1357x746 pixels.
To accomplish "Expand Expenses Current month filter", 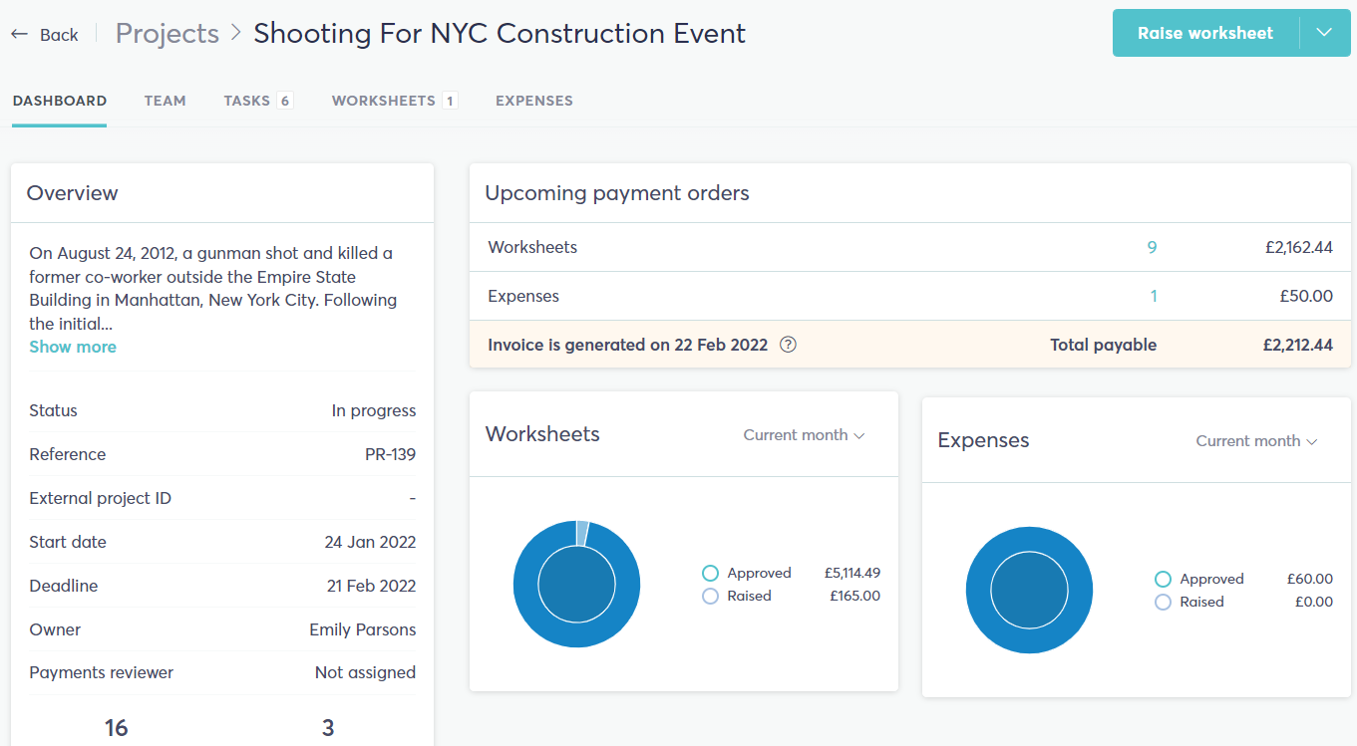I will coord(1256,441).
